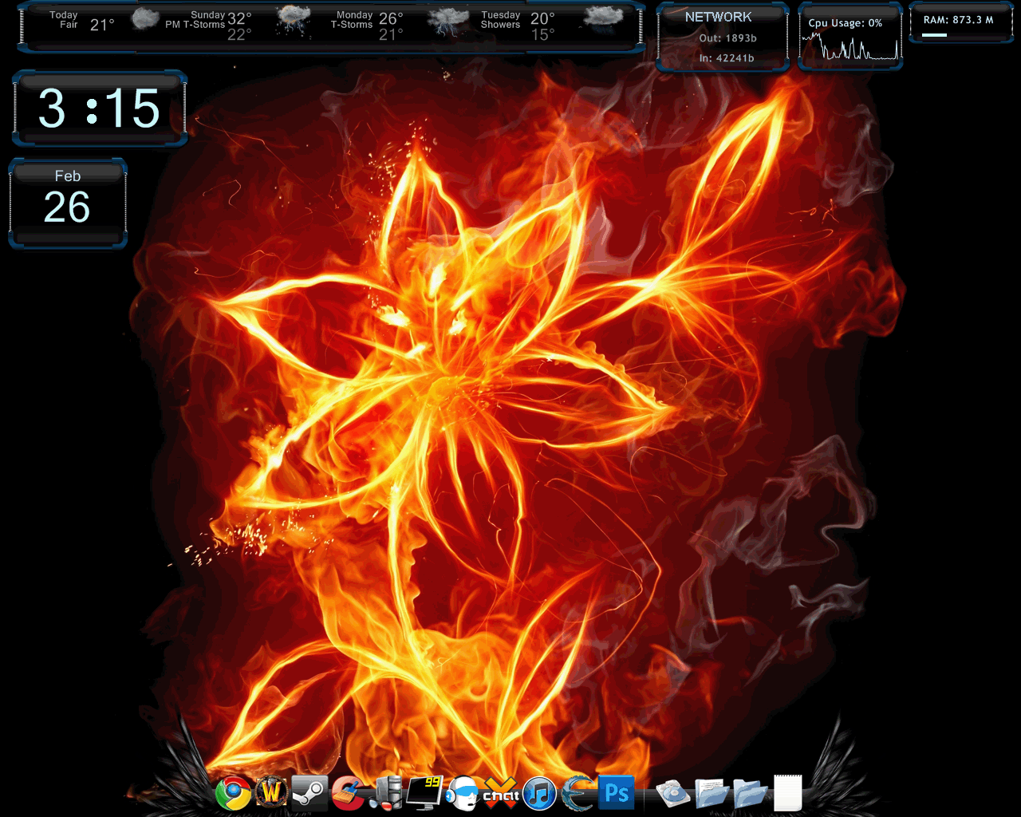Image resolution: width=1021 pixels, height=817 pixels.
Task: Click the RAM usage bar
Action: click(x=934, y=35)
